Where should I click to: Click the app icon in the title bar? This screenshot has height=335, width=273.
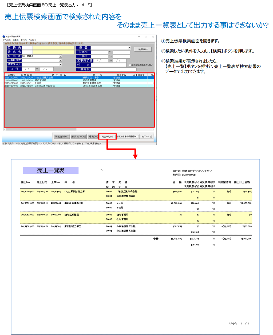pyautogui.click(x=4, y=37)
